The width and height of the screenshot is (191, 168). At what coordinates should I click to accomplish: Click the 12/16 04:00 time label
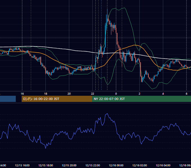coord(163,165)
